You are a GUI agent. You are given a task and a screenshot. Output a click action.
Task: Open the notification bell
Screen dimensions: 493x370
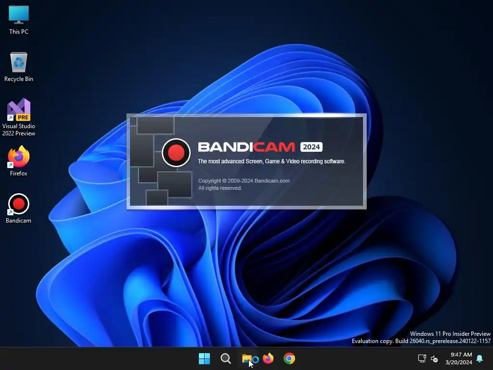click(480, 358)
